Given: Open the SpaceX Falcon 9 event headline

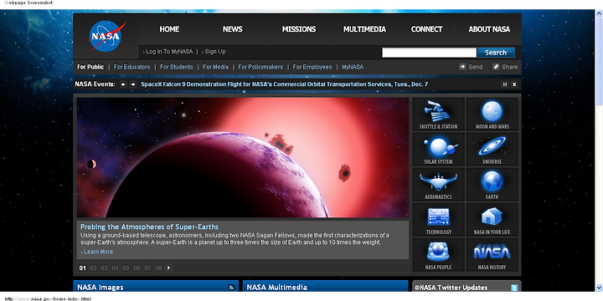Looking at the screenshot, I should [284, 84].
